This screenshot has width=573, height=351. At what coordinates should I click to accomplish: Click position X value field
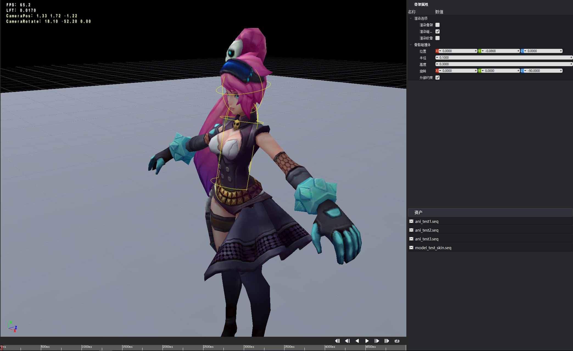tap(458, 51)
